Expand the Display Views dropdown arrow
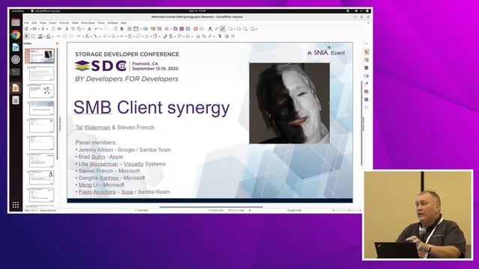 tap(141, 29)
